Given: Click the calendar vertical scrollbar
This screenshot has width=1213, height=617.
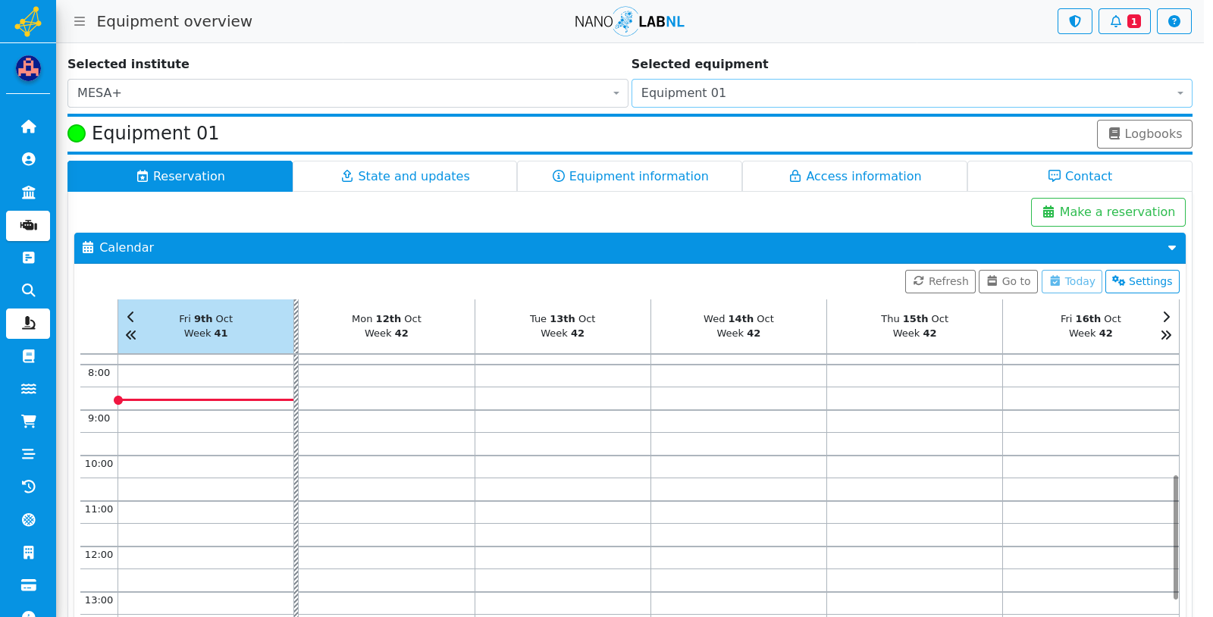Looking at the screenshot, I should (1175, 537).
